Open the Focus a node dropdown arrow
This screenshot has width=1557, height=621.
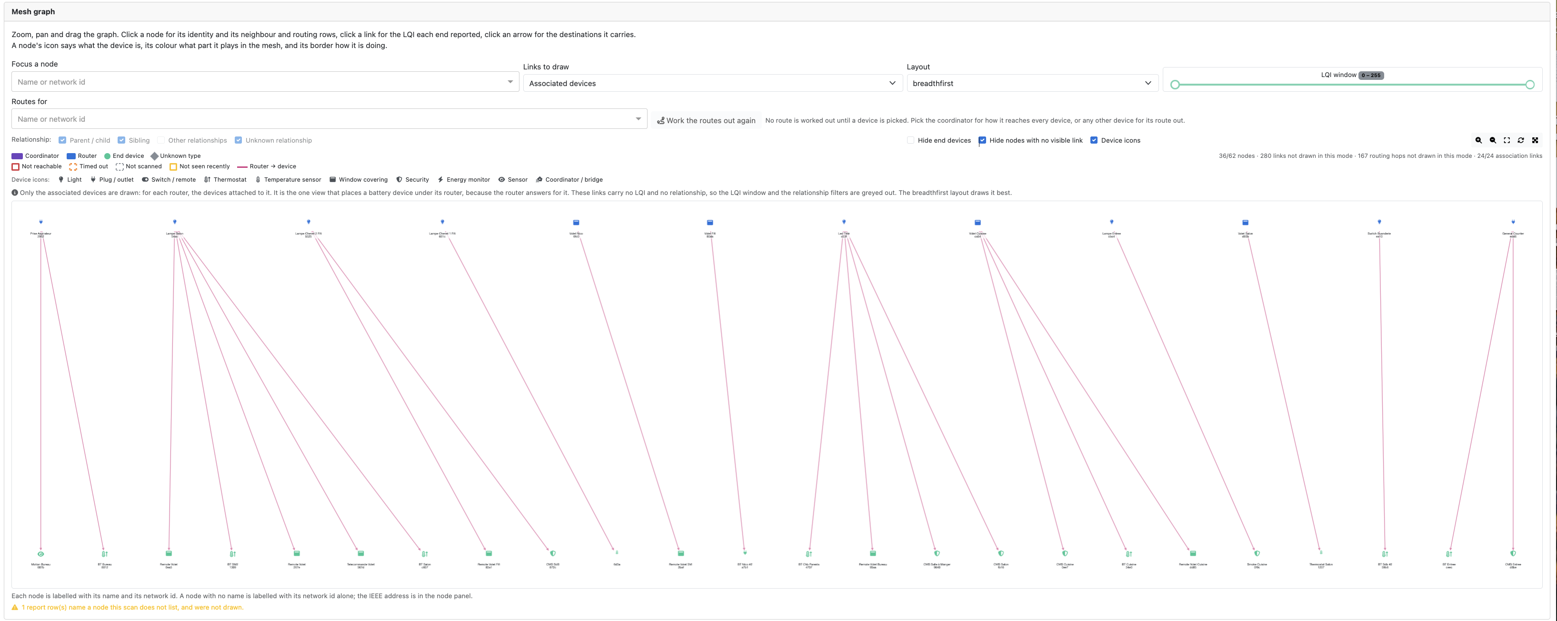(x=510, y=81)
